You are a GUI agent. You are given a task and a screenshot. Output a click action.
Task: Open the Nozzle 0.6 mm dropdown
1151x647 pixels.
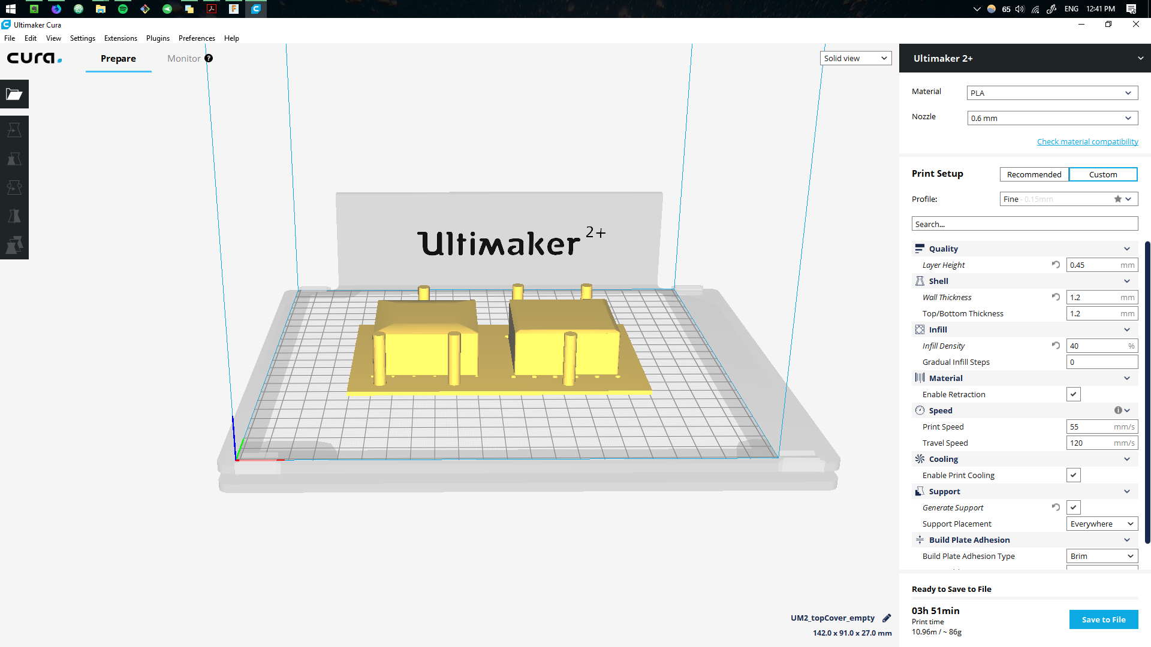[x=1052, y=118]
